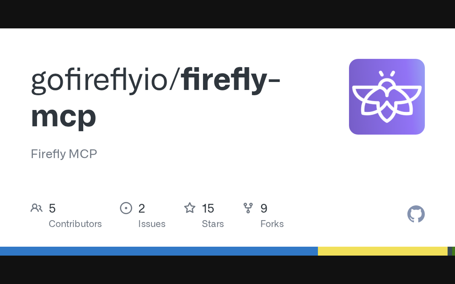Click the Forks label
Image resolution: width=455 pixels, height=284 pixels.
coord(272,224)
